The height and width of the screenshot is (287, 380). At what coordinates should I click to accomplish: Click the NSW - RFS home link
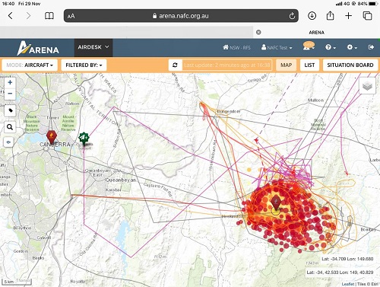(236, 47)
